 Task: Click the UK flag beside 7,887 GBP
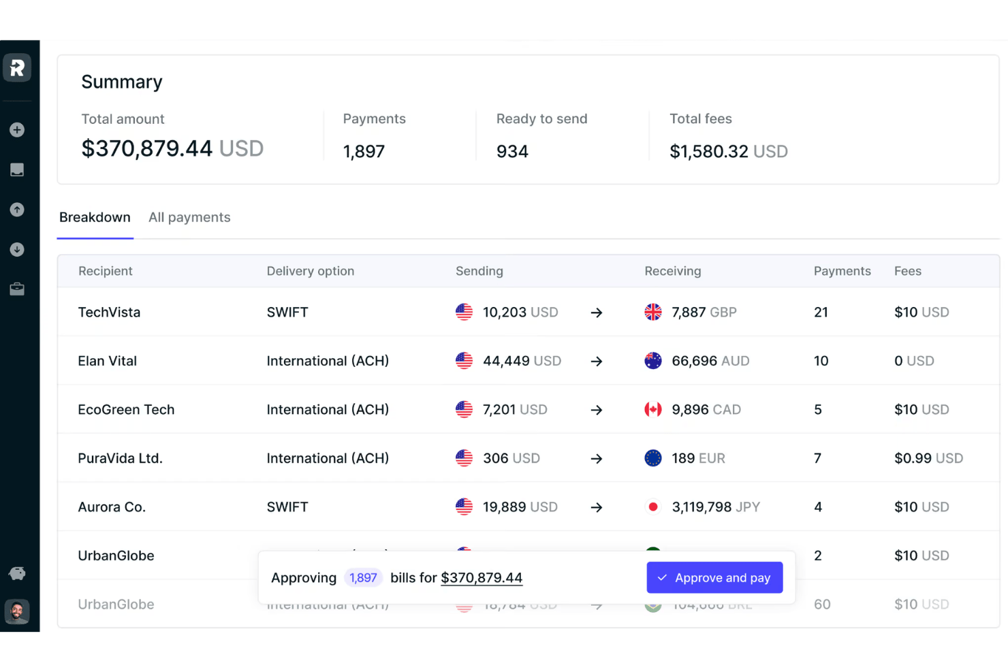pos(652,312)
